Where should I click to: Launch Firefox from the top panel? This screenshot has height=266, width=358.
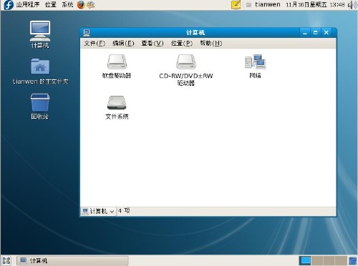(81, 4)
